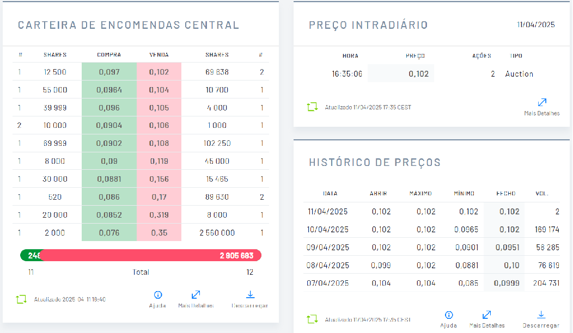The width and height of the screenshot is (573, 333).
Task: Click the green buy volume bar segment
Action: point(30,255)
